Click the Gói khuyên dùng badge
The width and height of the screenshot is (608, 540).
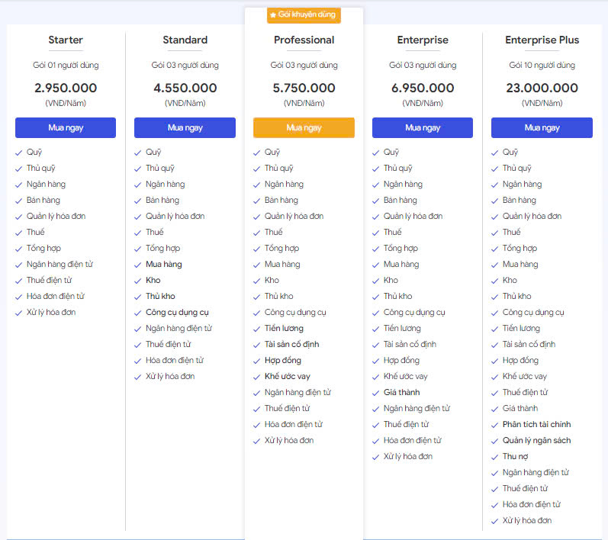[x=304, y=15]
